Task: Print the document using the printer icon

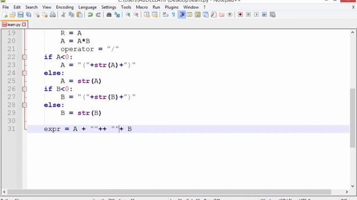Action: 52,15
